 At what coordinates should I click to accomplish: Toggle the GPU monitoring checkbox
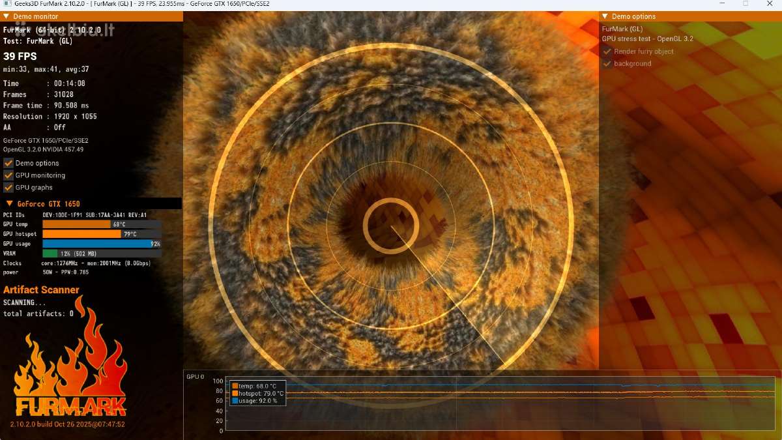[x=8, y=175]
